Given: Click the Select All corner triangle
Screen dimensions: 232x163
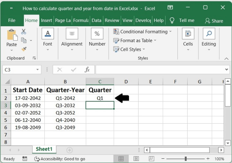Looking at the screenshot, I should pyautogui.click(x=8, y=81).
